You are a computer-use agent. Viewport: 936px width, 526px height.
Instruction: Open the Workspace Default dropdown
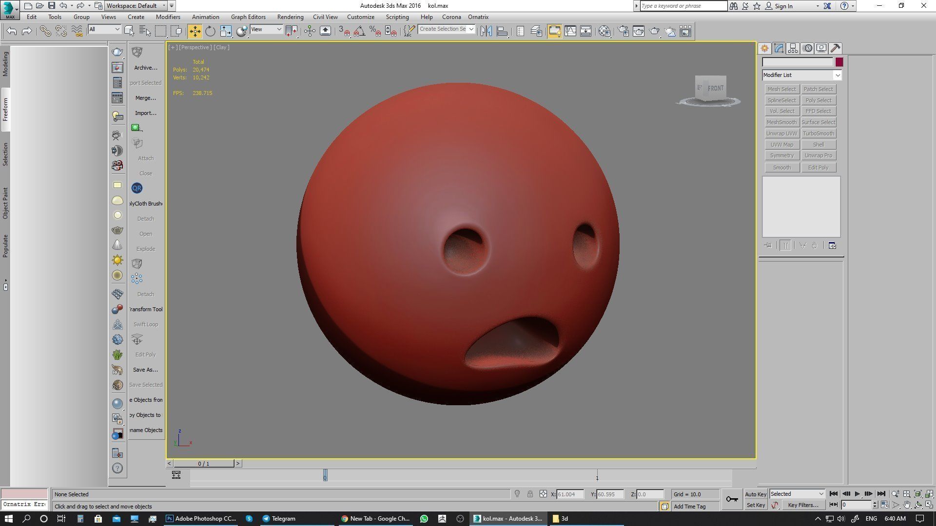click(x=136, y=6)
